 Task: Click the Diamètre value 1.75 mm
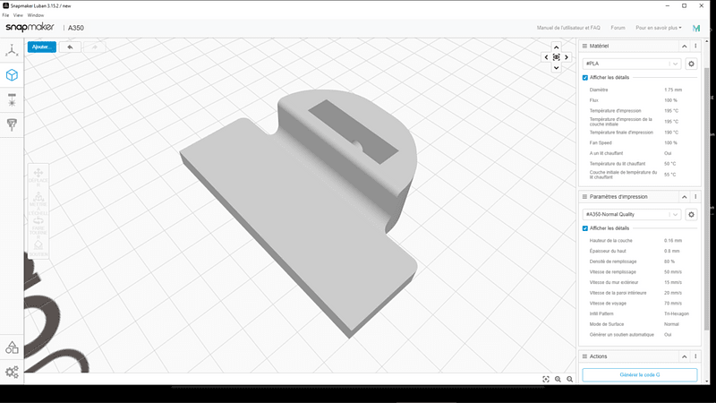tap(673, 90)
